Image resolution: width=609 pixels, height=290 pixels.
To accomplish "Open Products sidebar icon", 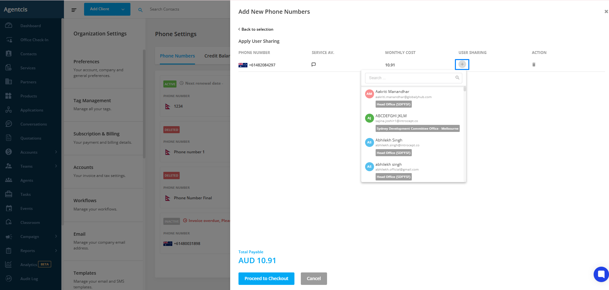I will (9, 96).
